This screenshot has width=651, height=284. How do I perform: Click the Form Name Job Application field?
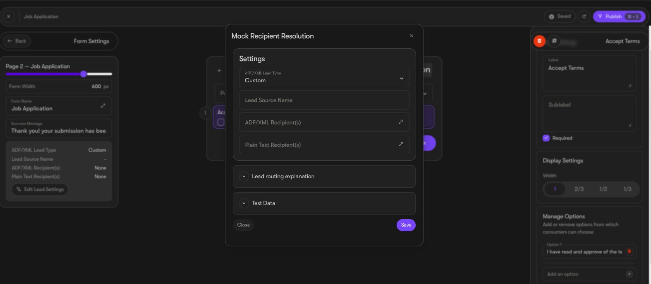click(x=59, y=106)
